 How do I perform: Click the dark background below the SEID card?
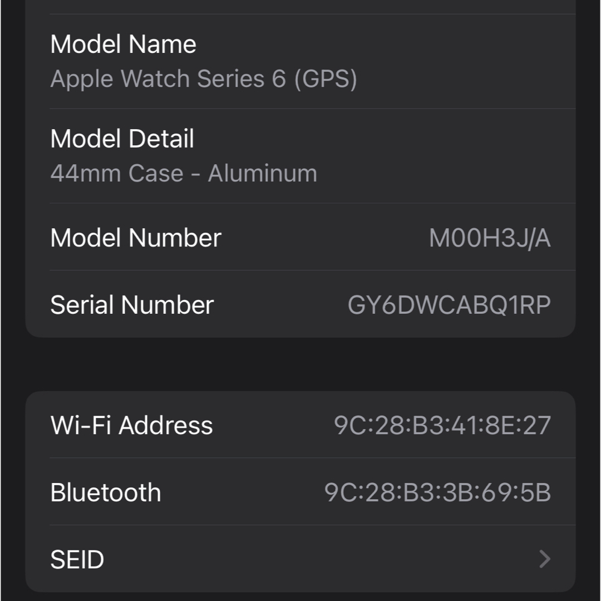coord(300,597)
